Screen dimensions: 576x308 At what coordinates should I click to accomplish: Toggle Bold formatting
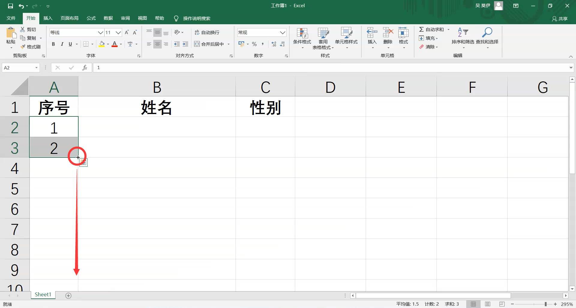pyautogui.click(x=53, y=44)
